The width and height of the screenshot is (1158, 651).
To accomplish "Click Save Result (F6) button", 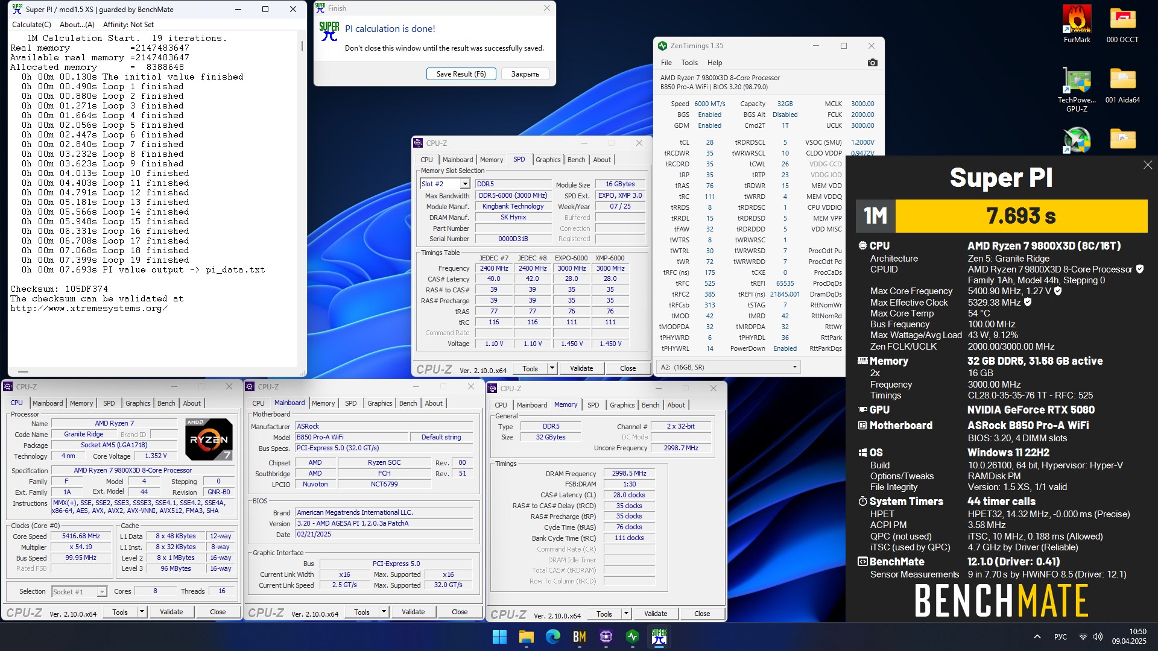I will 461,74.
